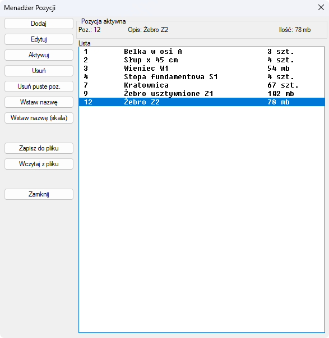329x338 pixels.
Task: Select row 3 Wieniec W1
Action: point(202,68)
